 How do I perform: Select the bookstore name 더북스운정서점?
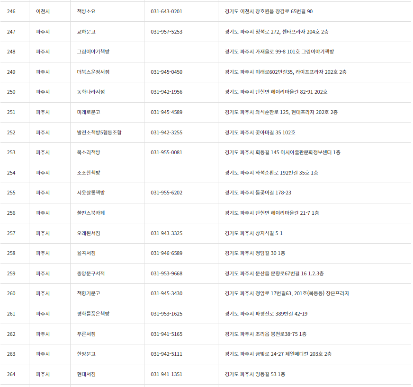pos(93,72)
